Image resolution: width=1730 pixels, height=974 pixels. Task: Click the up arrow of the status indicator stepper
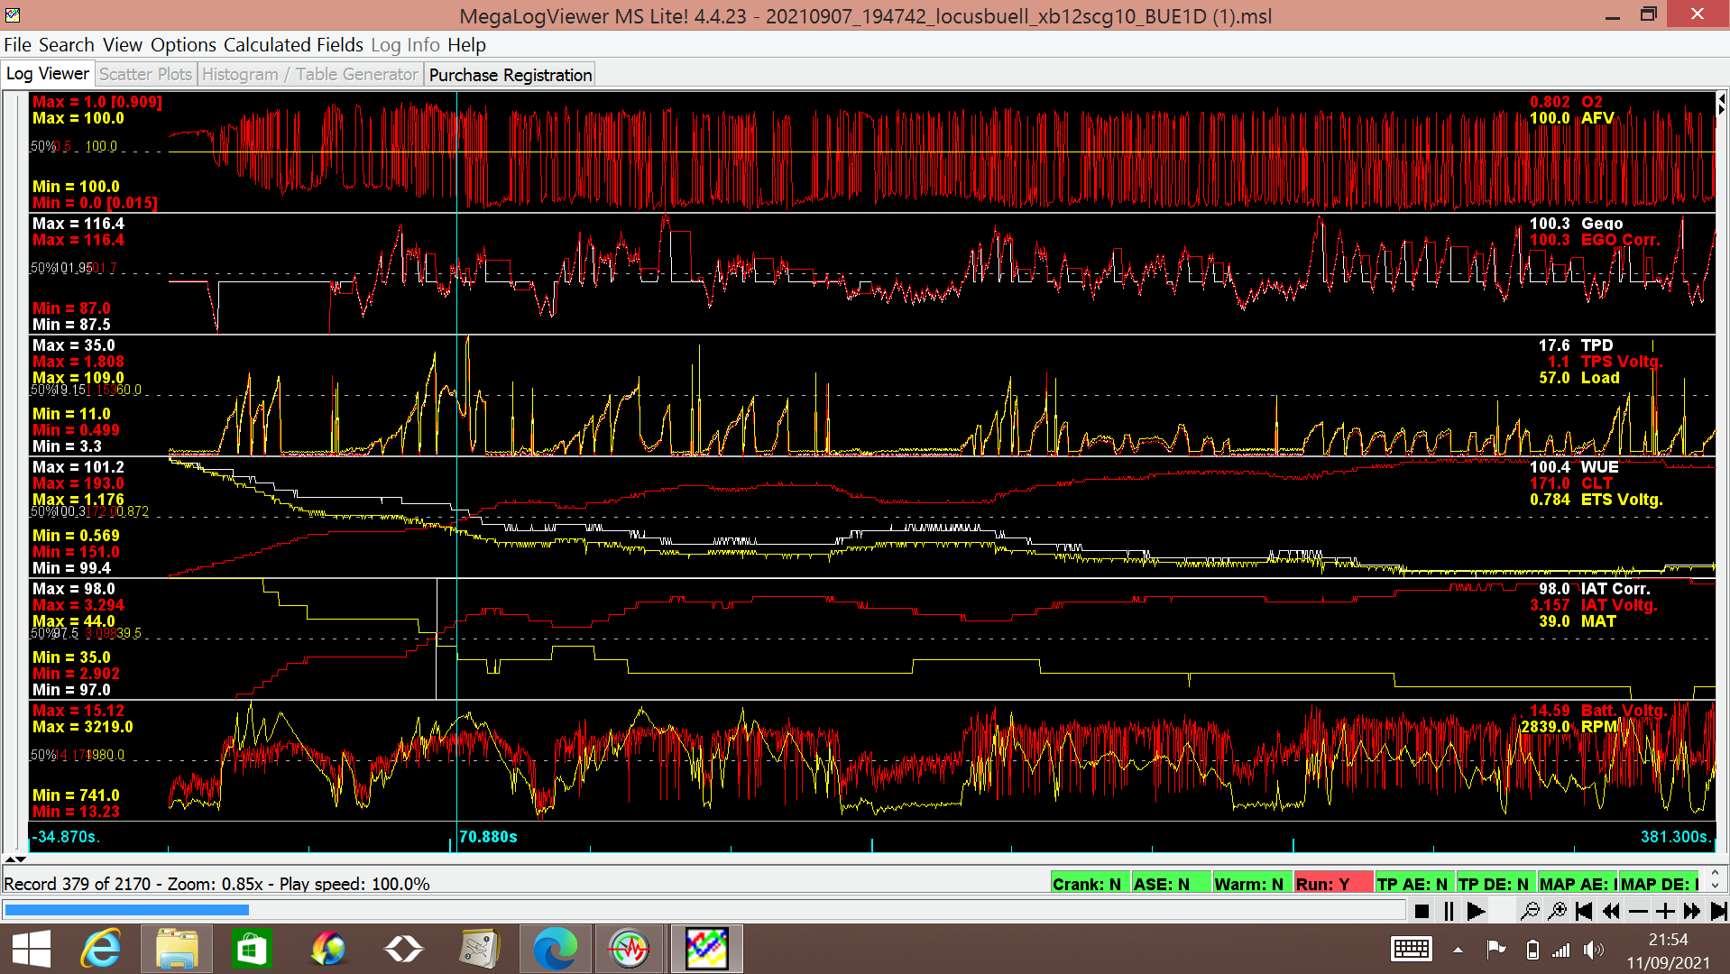pos(1716,874)
